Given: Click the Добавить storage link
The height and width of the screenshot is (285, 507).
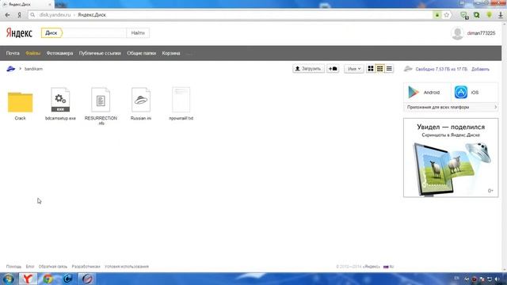Looking at the screenshot, I should (480, 69).
